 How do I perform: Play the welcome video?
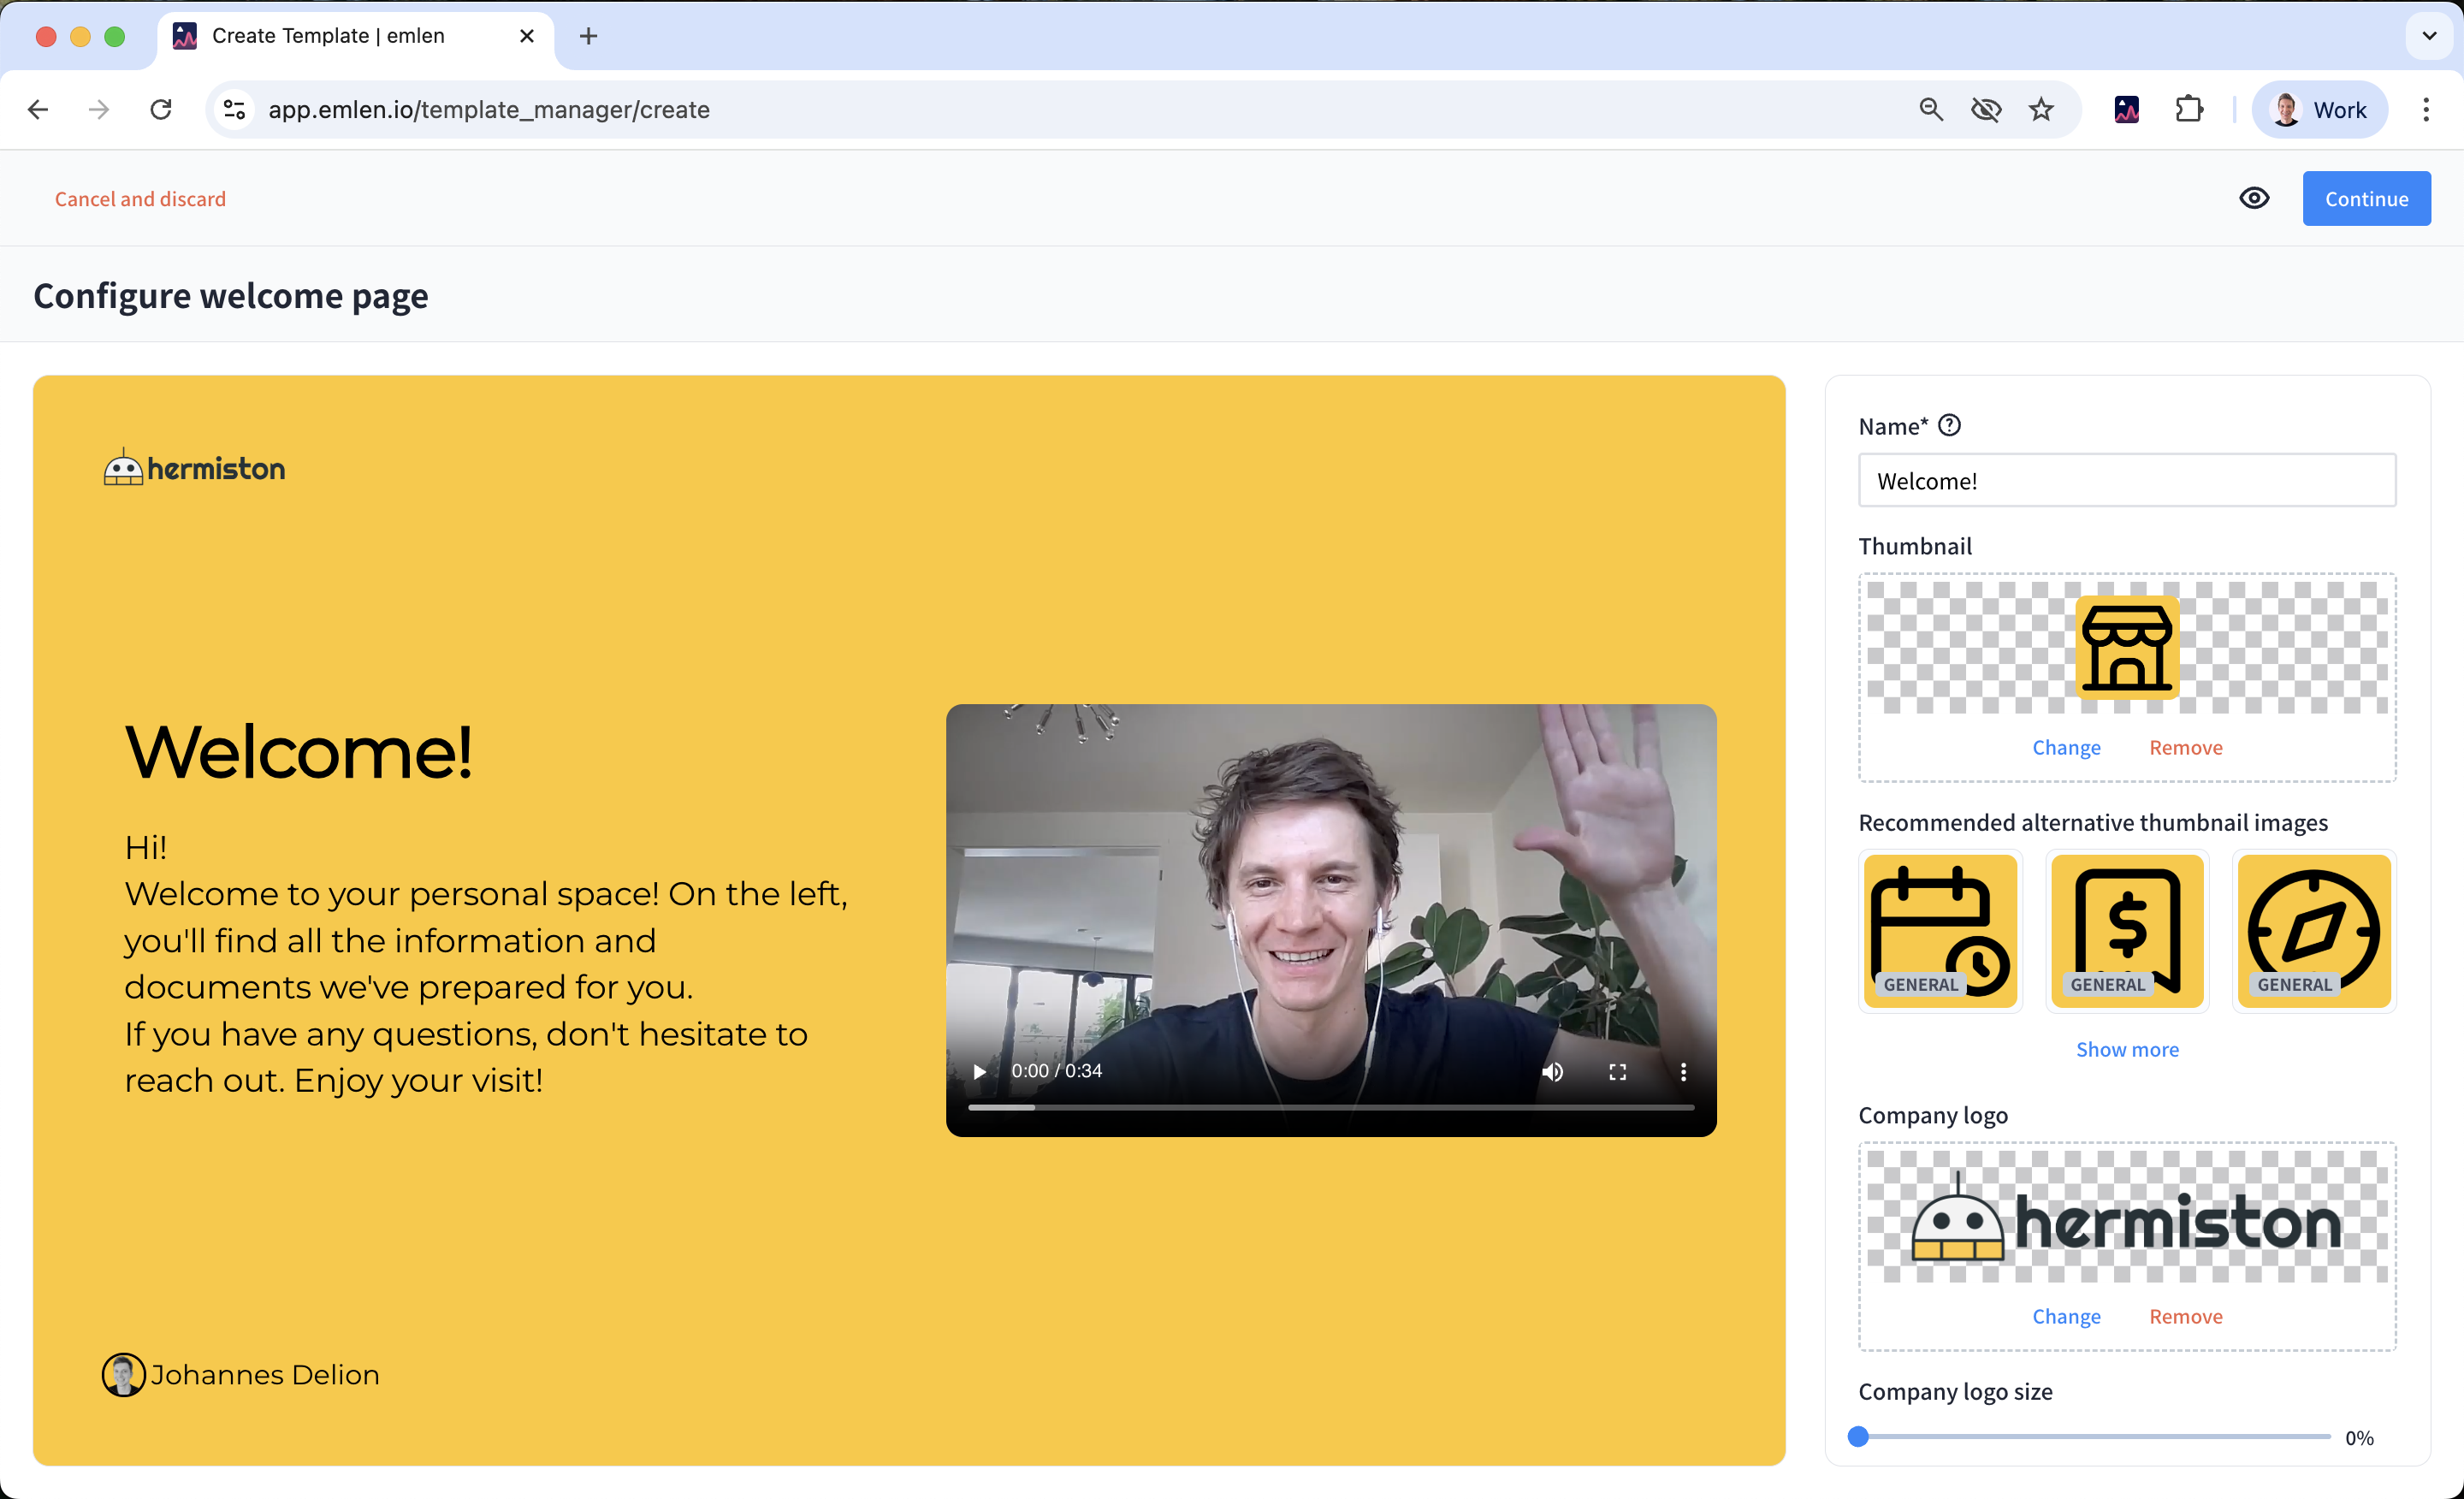coord(980,1071)
